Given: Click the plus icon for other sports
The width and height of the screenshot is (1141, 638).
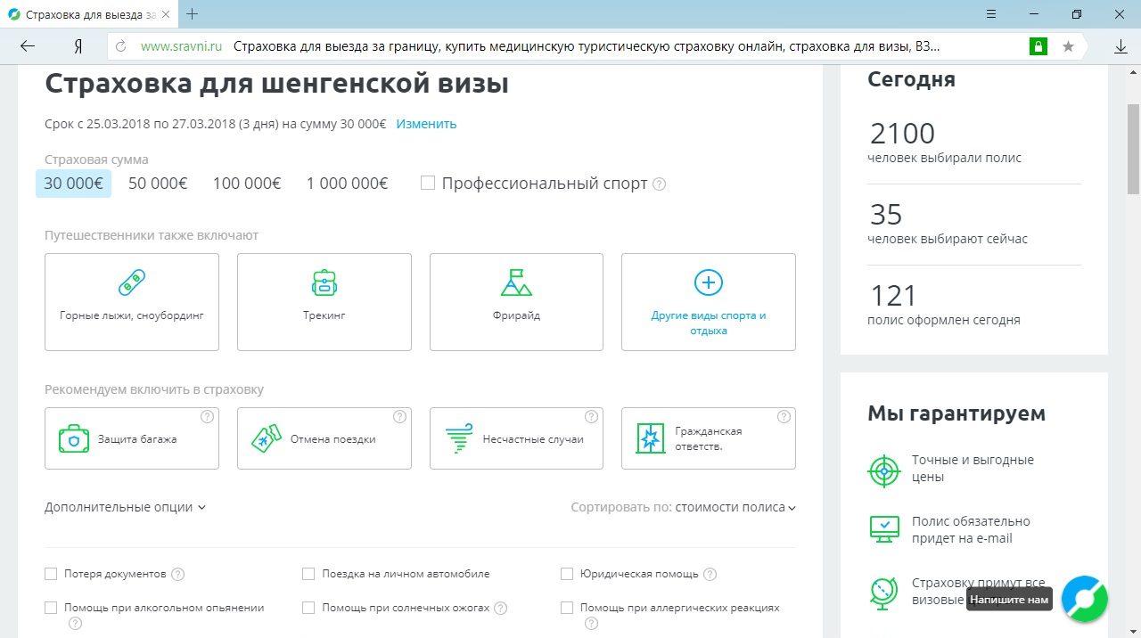Looking at the screenshot, I should click(x=708, y=283).
